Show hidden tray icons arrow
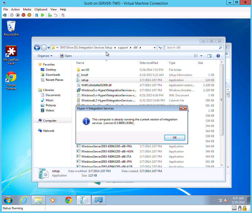 tap(214, 200)
